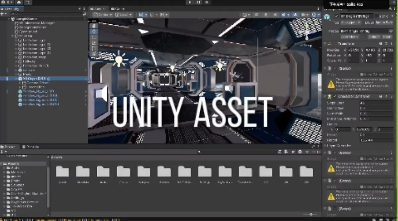Lock the Project panel with the padlock icon
Screen dimensions: 398x221
[314, 146]
